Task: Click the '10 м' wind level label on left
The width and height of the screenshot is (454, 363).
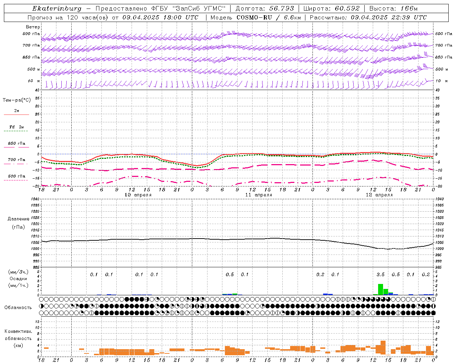Action: (34, 81)
